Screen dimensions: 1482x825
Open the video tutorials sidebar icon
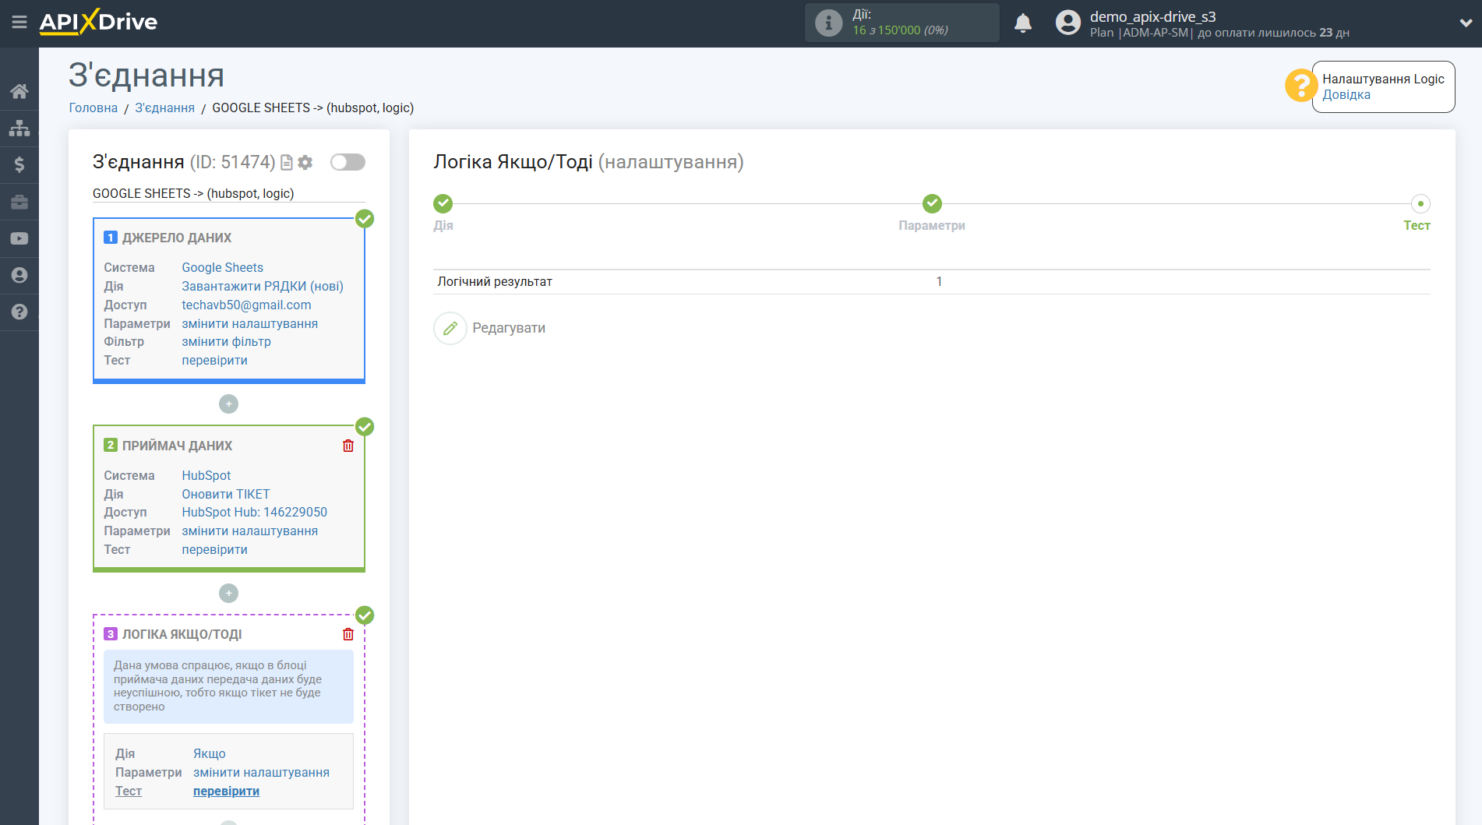pyautogui.click(x=19, y=238)
